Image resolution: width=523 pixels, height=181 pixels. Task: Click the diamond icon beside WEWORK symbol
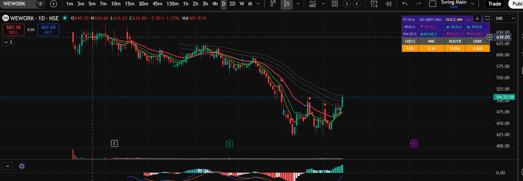(41, 4)
